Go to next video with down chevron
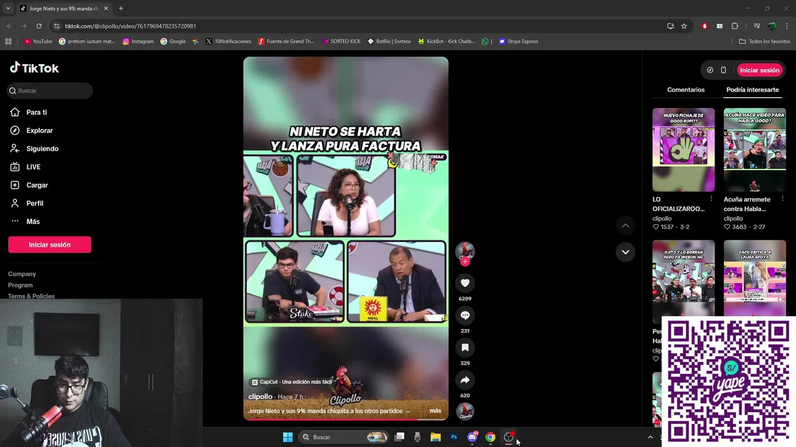 click(x=626, y=252)
